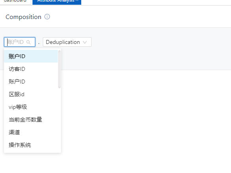Click the Deduplication dropdown chevron arrow
Image resolution: width=231 pixels, height=173 pixels.
85,42
